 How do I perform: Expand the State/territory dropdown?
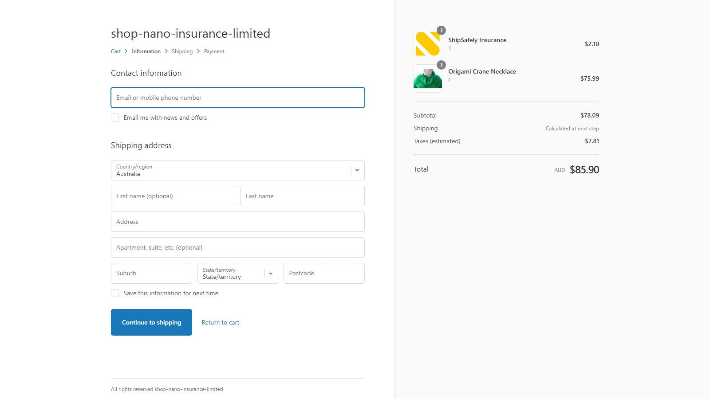click(x=238, y=274)
